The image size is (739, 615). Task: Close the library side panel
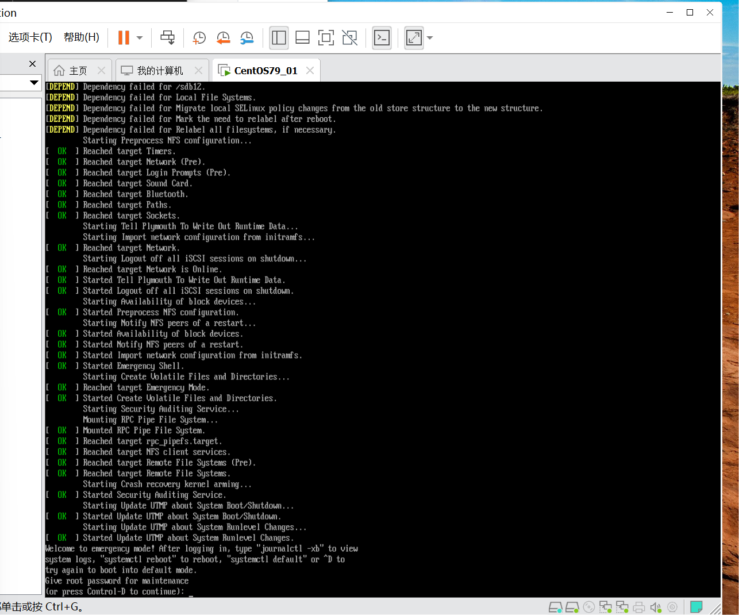[32, 64]
